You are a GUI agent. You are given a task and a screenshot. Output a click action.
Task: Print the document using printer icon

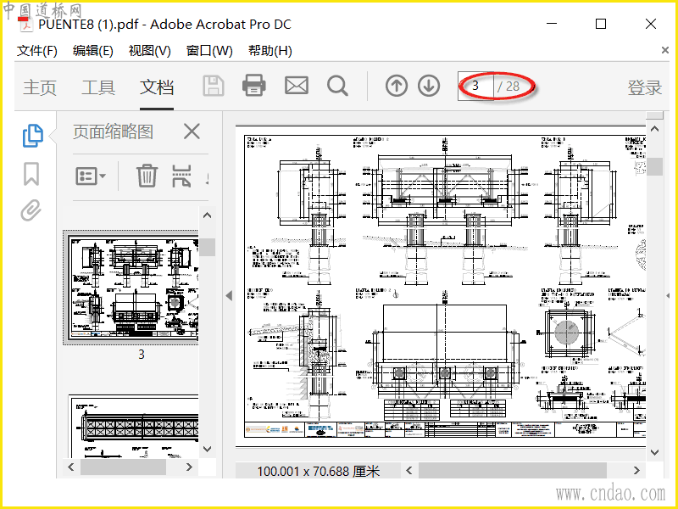(x=253, y=86)
